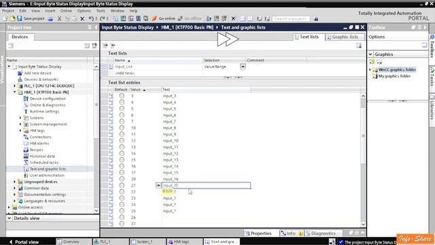435x245 pixels.
Task: Click the Input_17 text edit field
Action: coord(206,185)
